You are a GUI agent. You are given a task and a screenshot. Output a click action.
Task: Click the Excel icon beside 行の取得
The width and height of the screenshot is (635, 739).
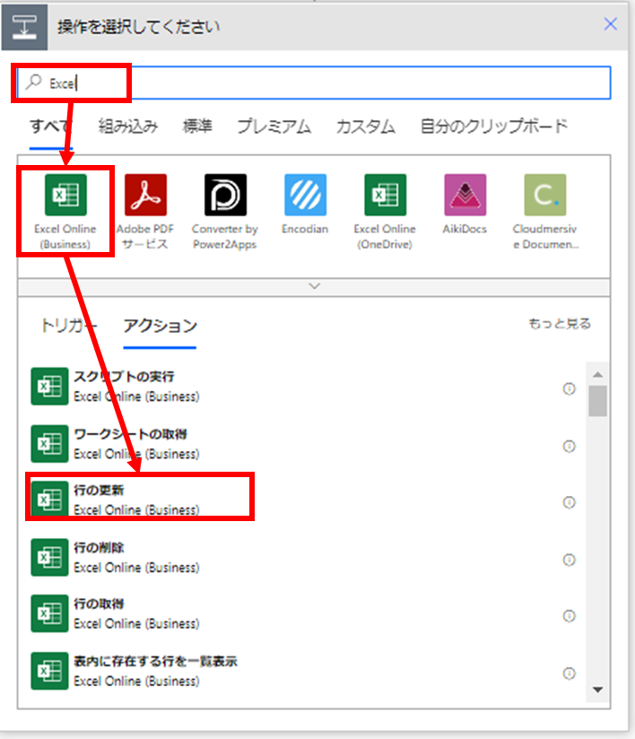(49, 613)
